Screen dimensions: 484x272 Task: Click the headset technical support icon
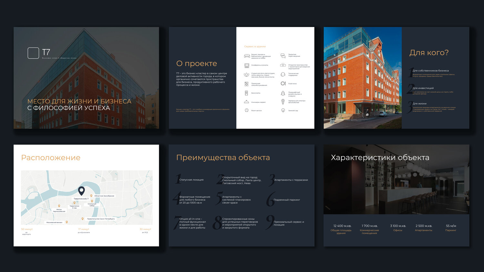[283, 74]
